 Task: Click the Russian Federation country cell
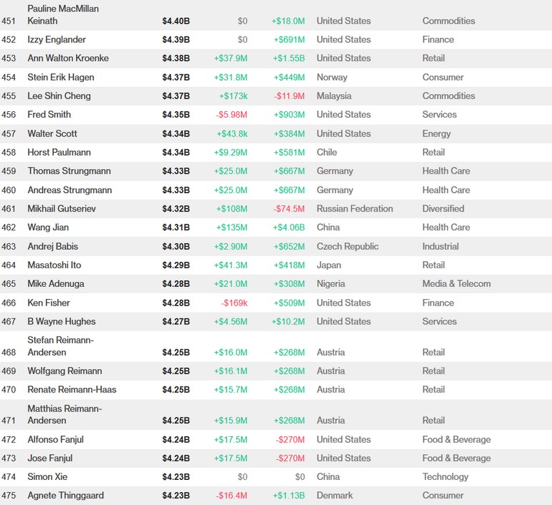[x=355, y=209]
